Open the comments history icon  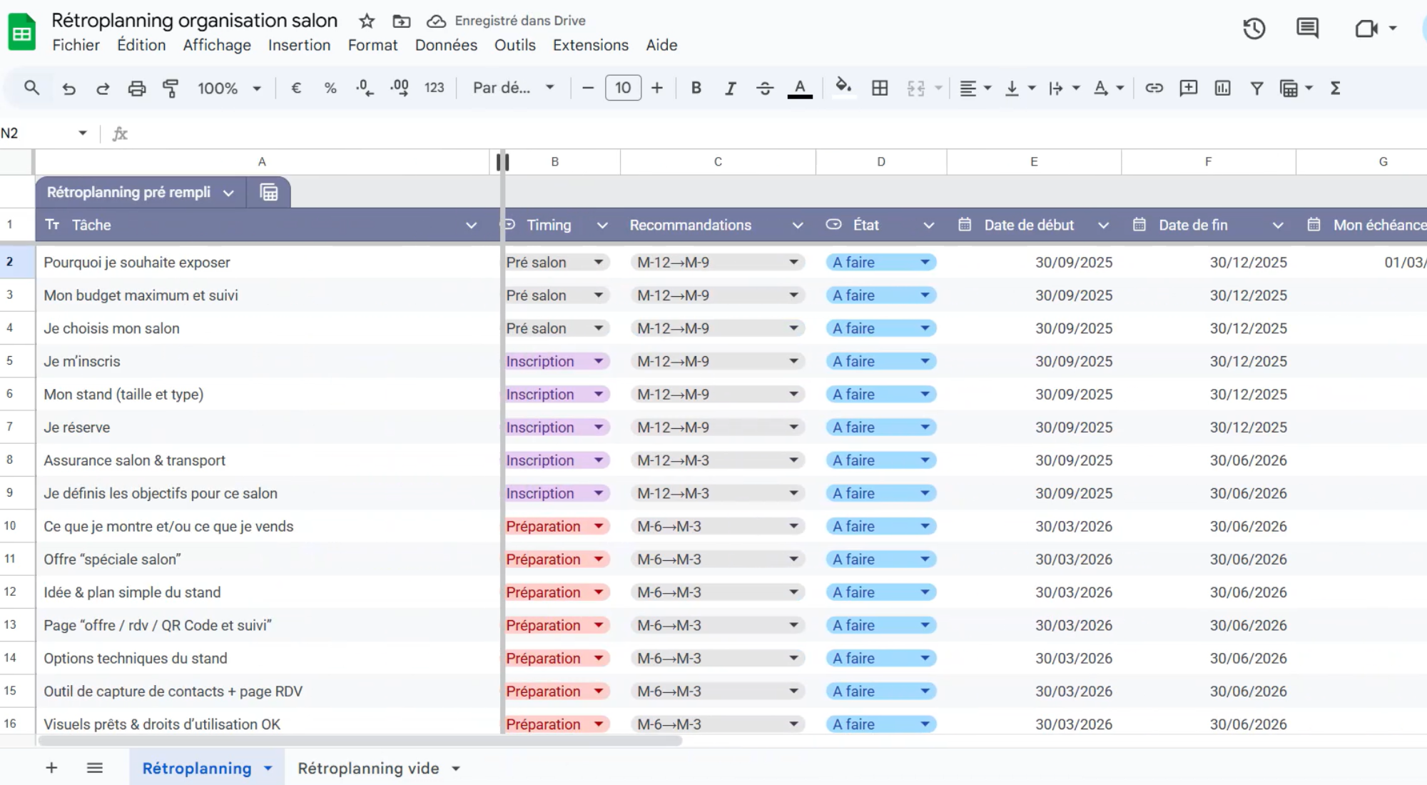click(x=1306, y=29)
